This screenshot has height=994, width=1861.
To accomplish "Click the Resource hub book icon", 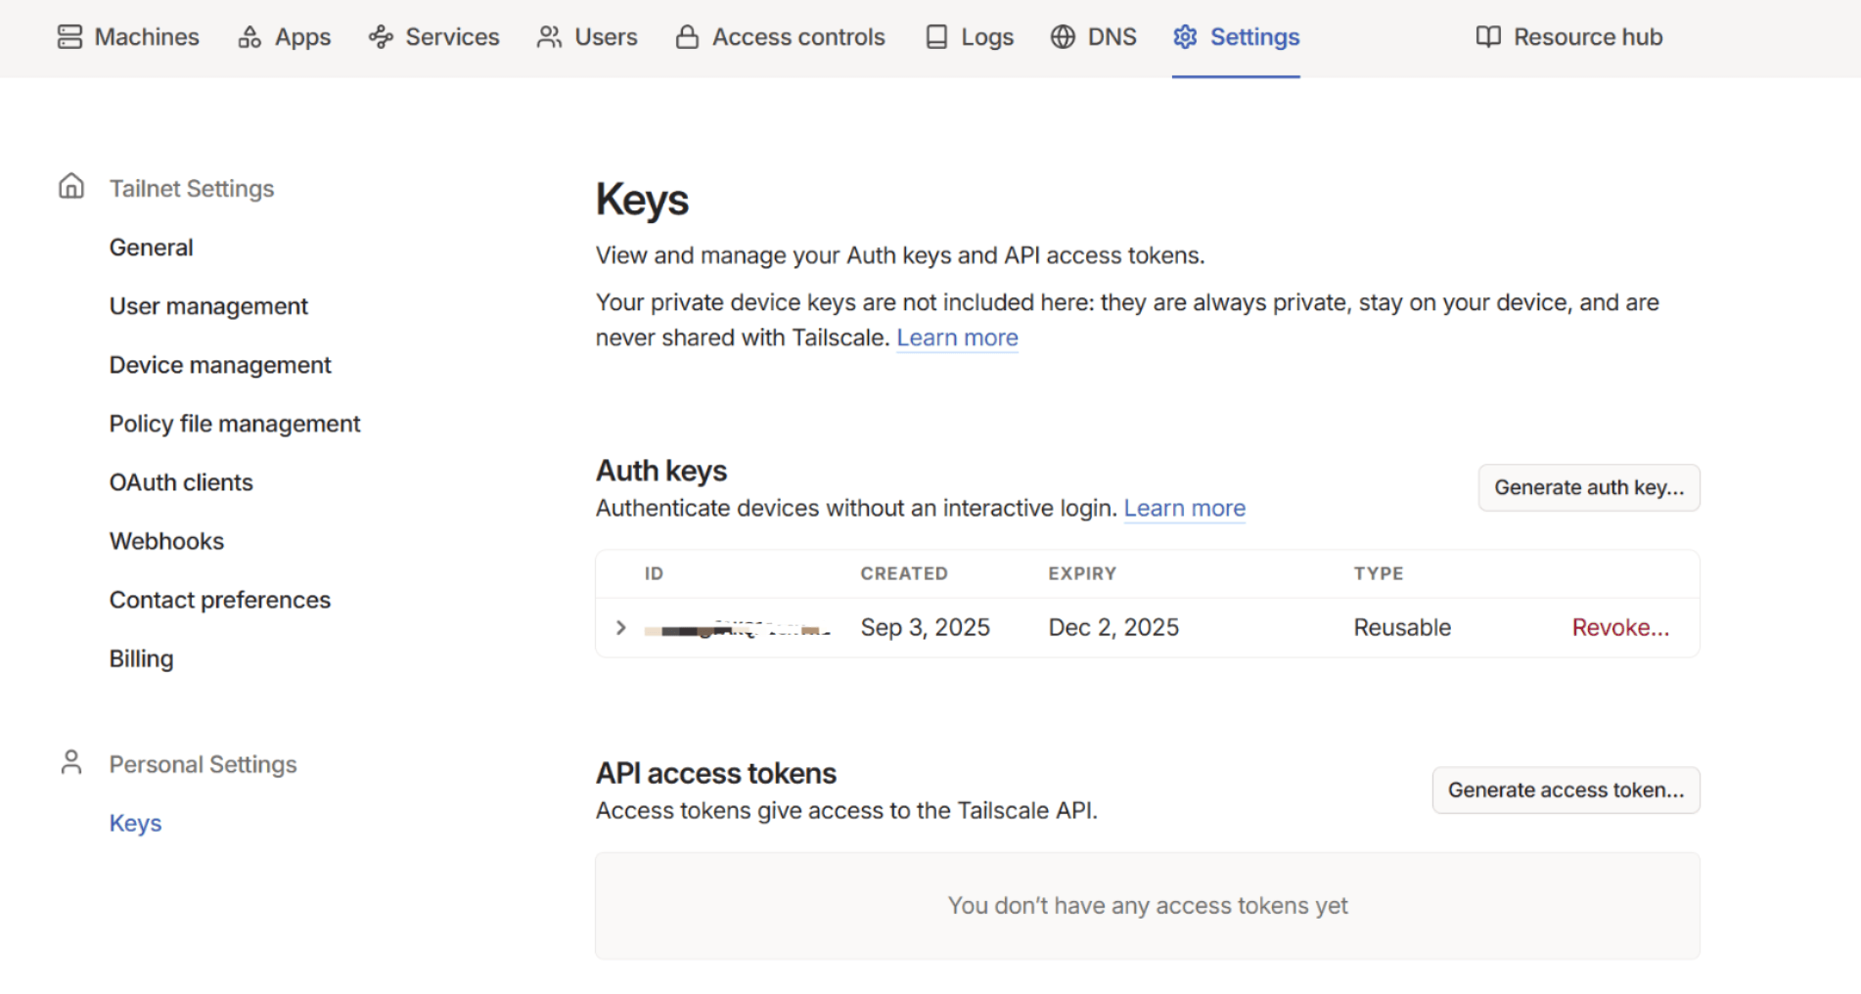I will point(1488,37).
